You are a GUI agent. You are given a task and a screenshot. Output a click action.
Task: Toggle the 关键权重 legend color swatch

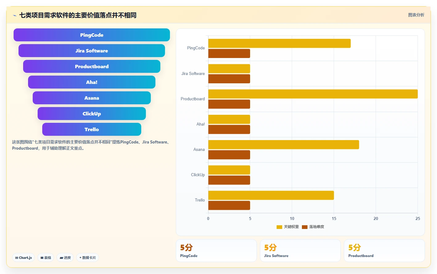[x=279, y=227]
